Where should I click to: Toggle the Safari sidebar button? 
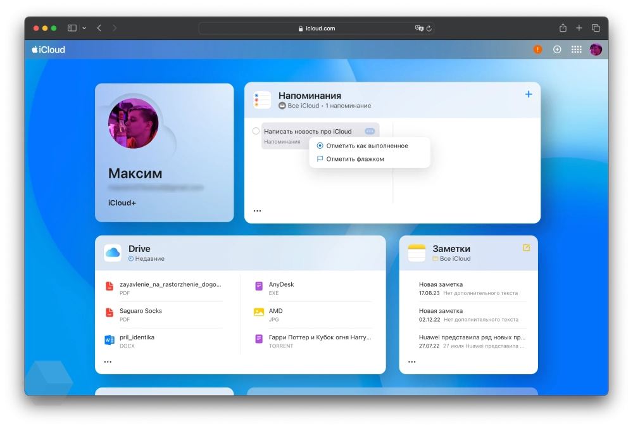point(72,28)
